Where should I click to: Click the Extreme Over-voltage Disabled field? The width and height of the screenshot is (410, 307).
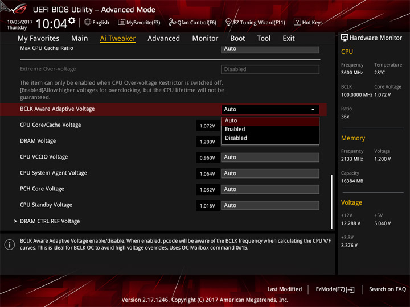270,69
